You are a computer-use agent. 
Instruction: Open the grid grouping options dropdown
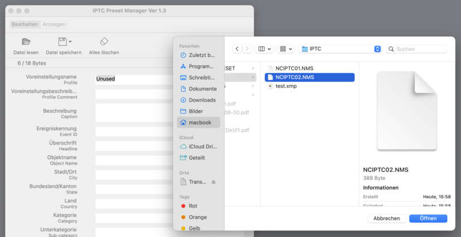pos(285,49)
